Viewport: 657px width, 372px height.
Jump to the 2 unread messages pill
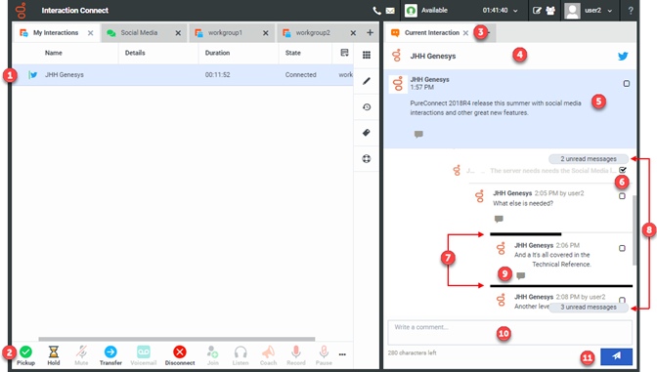(x=589, y=159)
